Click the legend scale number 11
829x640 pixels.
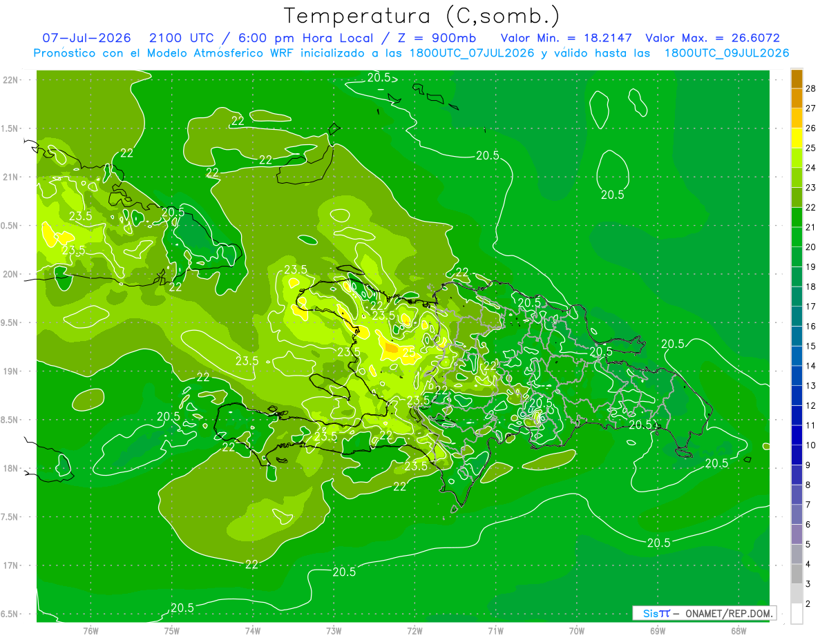[x=811, y=425]
